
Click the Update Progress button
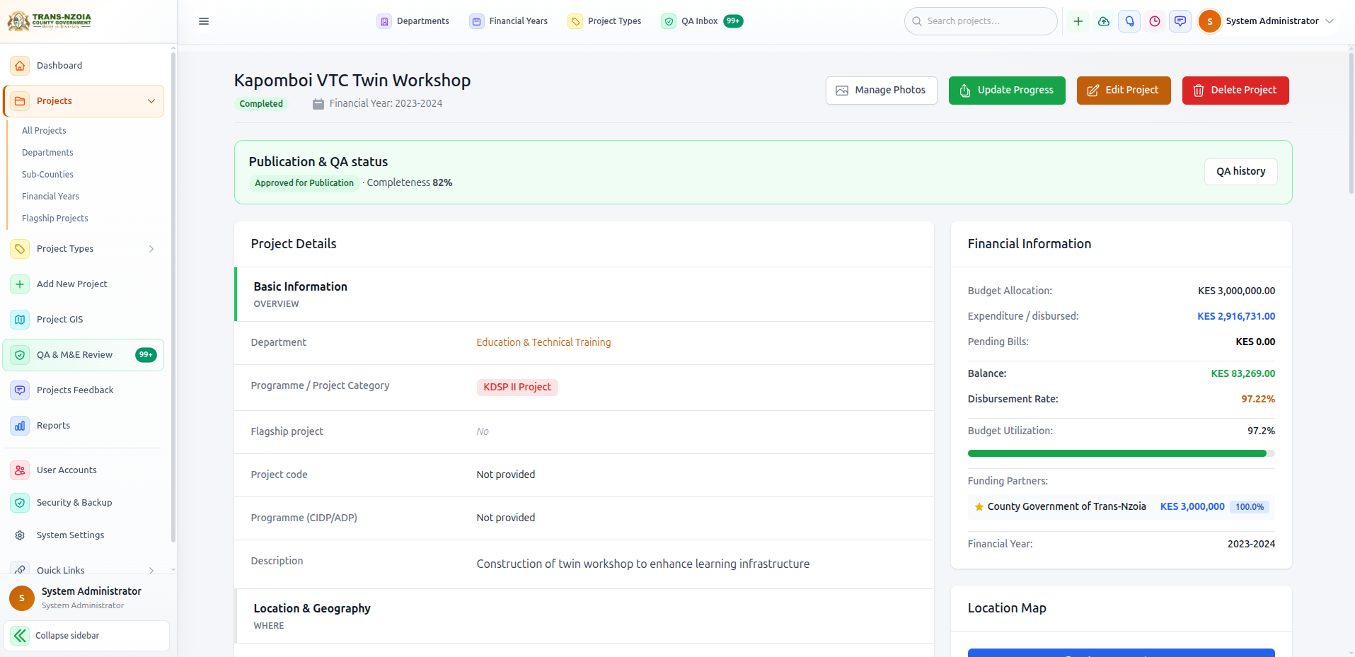click(1007, 91)
